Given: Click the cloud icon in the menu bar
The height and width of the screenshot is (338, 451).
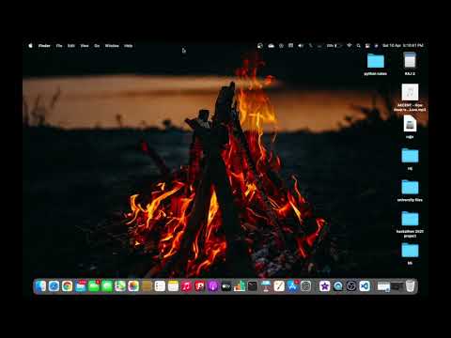Looking at the screenshot, I should pyautogui.click(x=272, y=45).
